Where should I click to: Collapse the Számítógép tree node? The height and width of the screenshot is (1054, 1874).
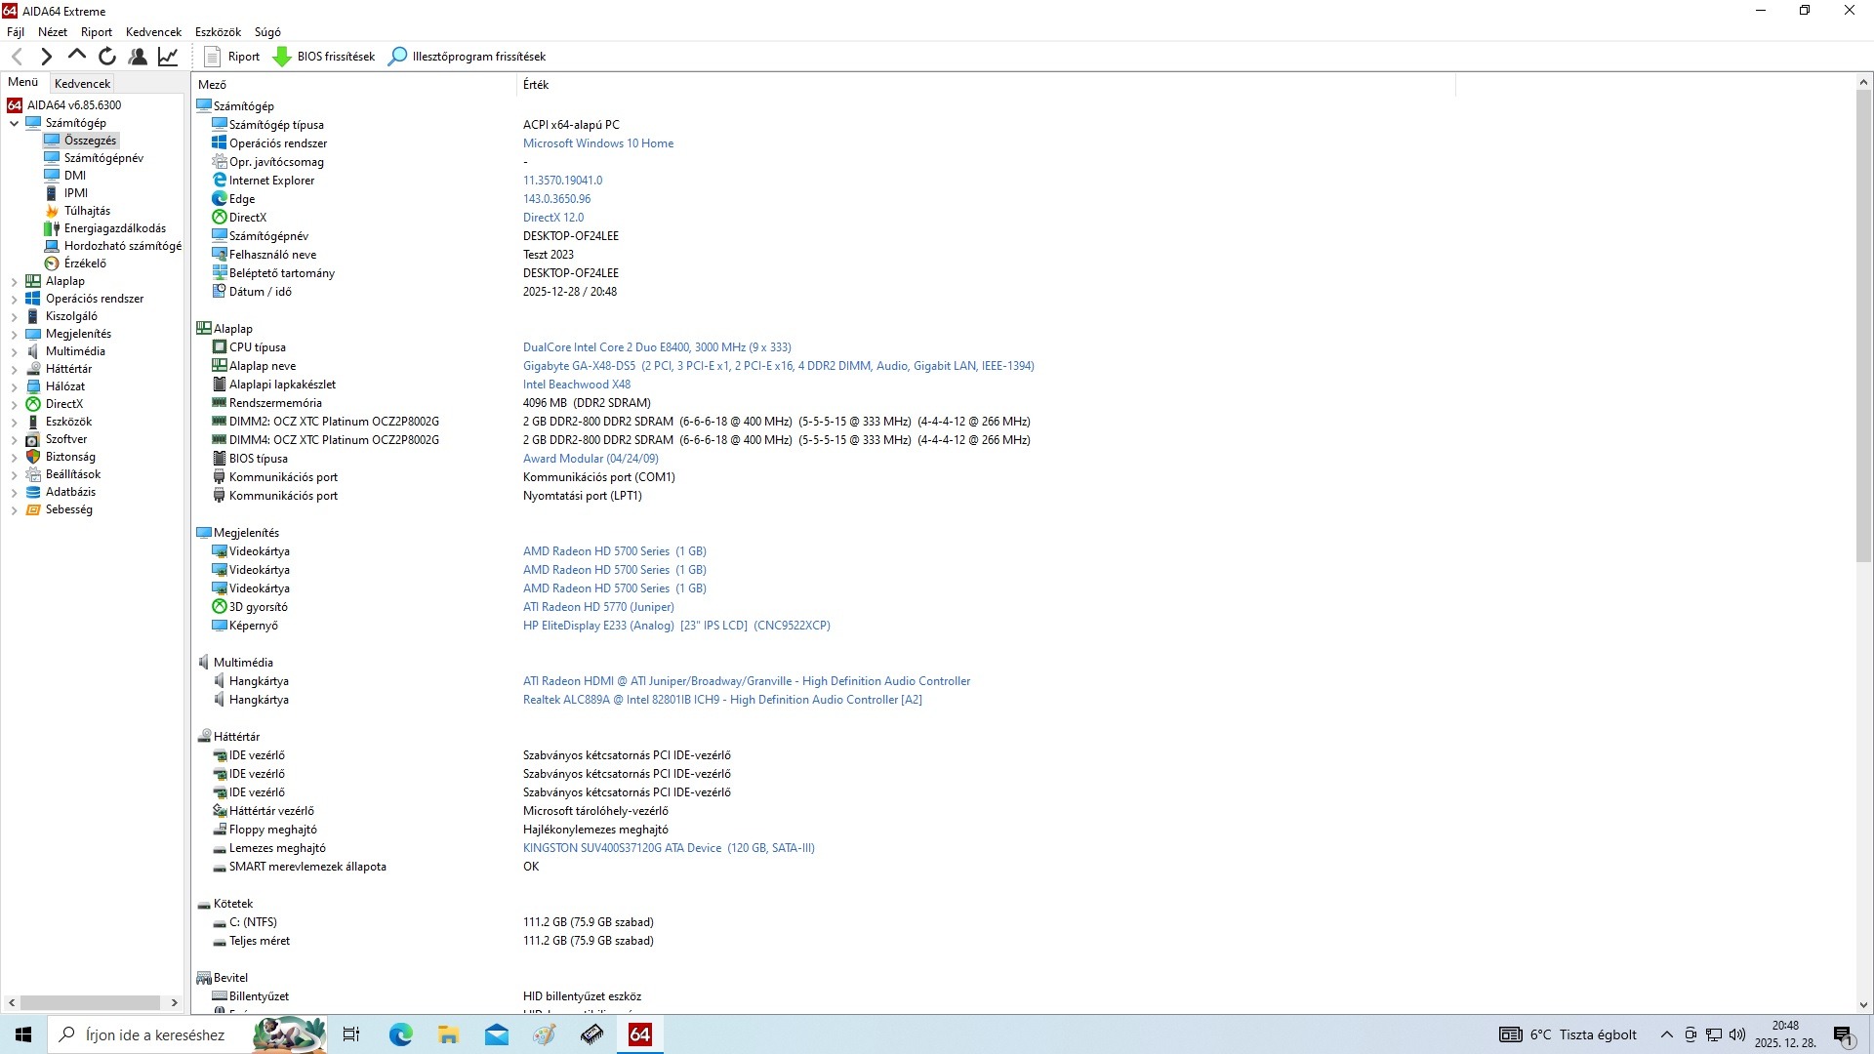[x=15, y=123]
